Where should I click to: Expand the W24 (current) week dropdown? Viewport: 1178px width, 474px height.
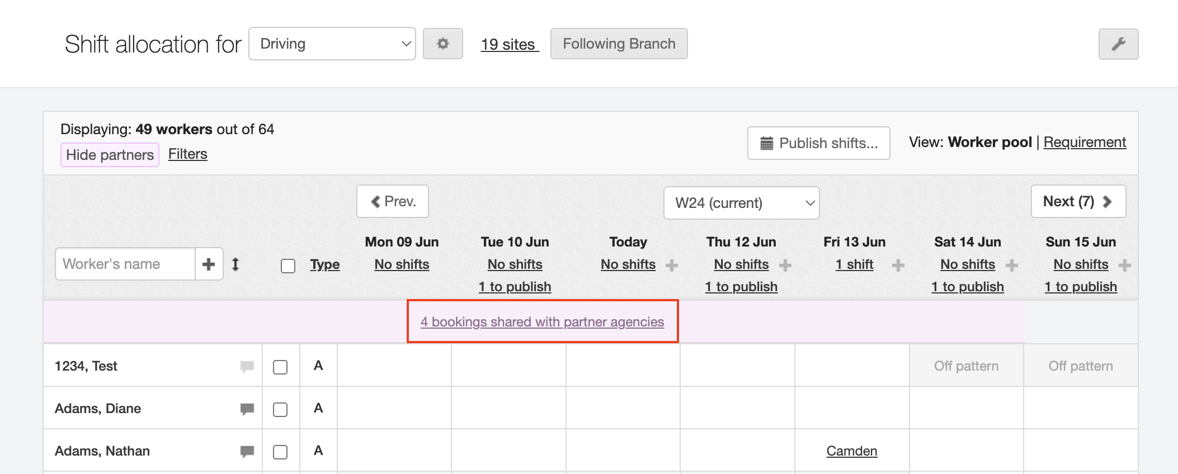click(x=741, y=203)
